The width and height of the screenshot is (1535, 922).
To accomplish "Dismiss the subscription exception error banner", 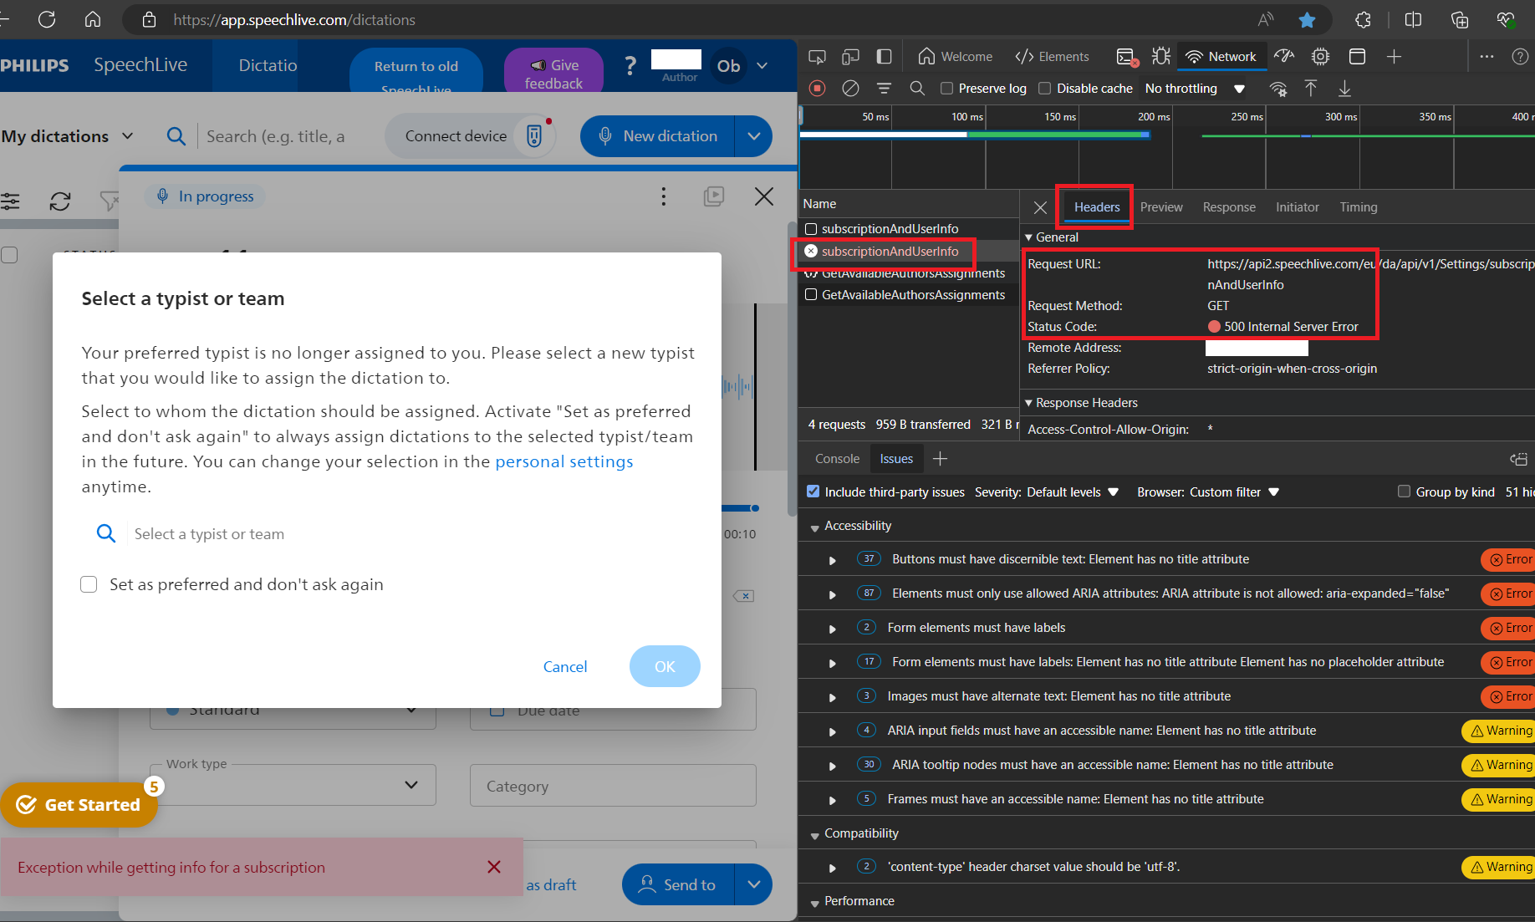I will pyautogui.click(x=494, y=867).
